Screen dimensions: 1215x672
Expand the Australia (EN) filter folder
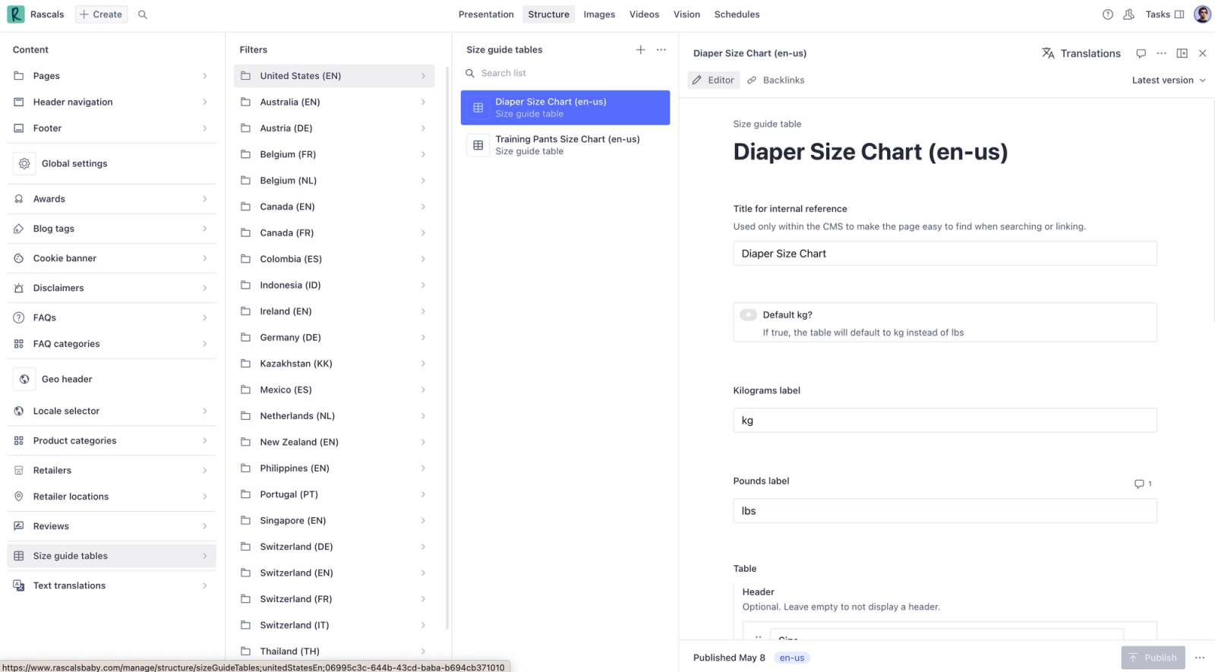coord(334,102)
